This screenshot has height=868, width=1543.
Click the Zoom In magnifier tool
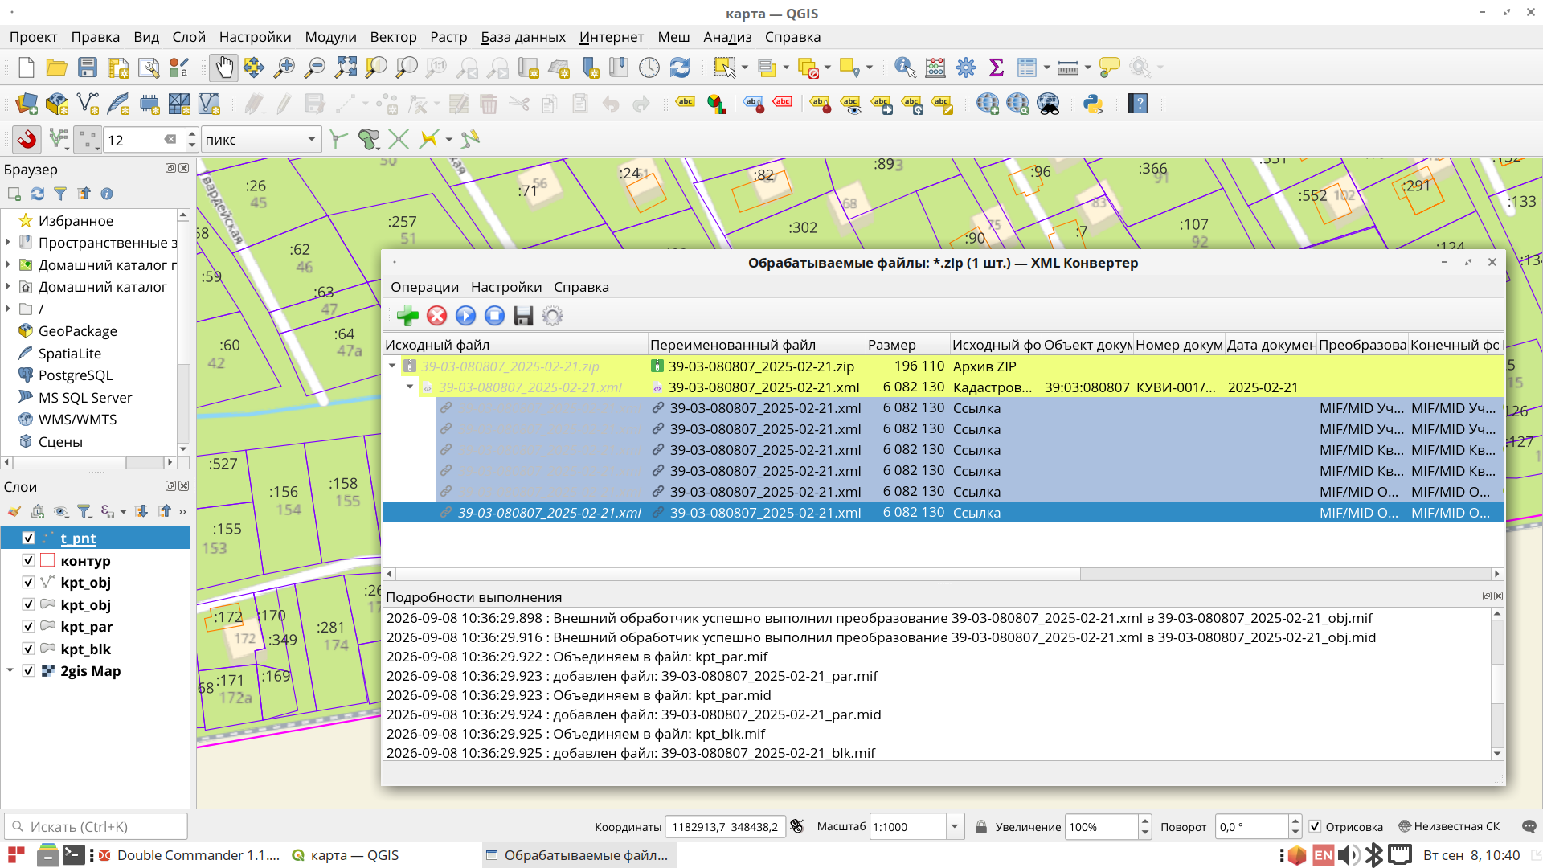[x=284, y=68]
